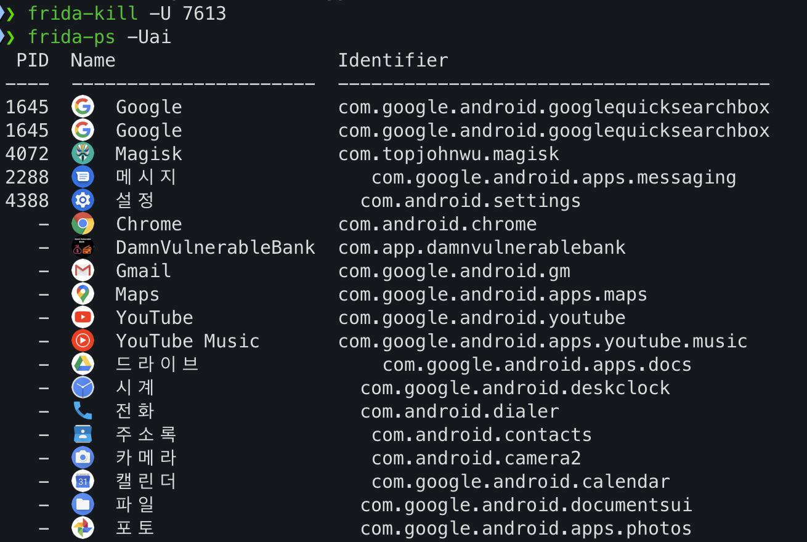
Task: Click the Google Maps pin icon
Action: pos(83,294)
